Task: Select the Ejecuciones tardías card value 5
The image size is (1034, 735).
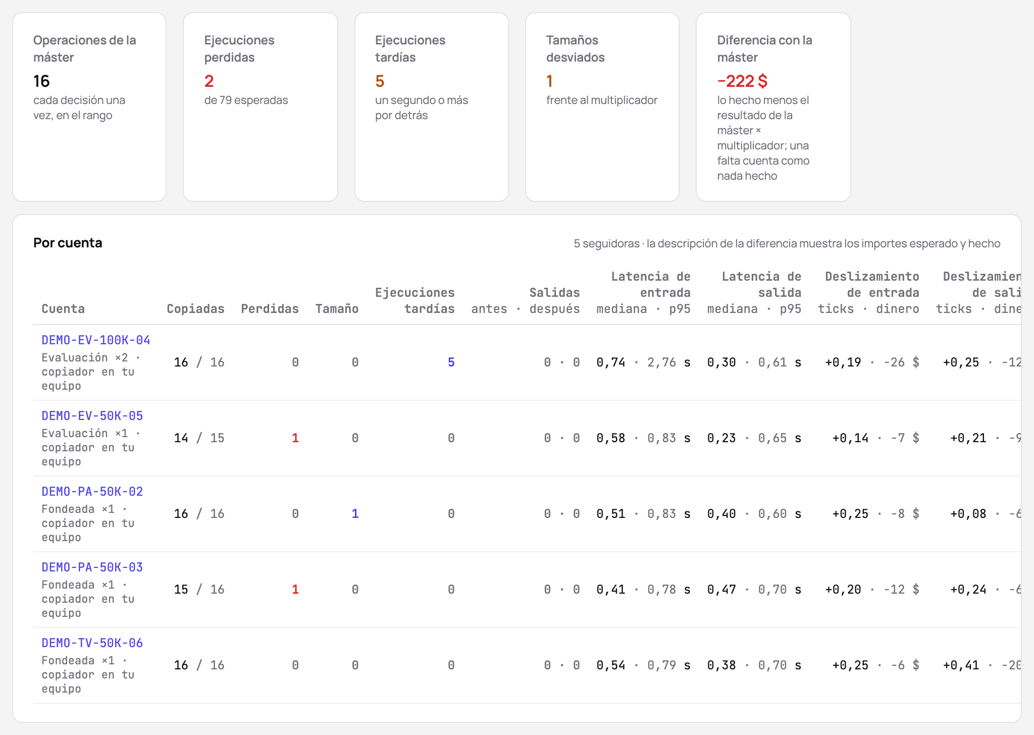Action: (380, 81)
